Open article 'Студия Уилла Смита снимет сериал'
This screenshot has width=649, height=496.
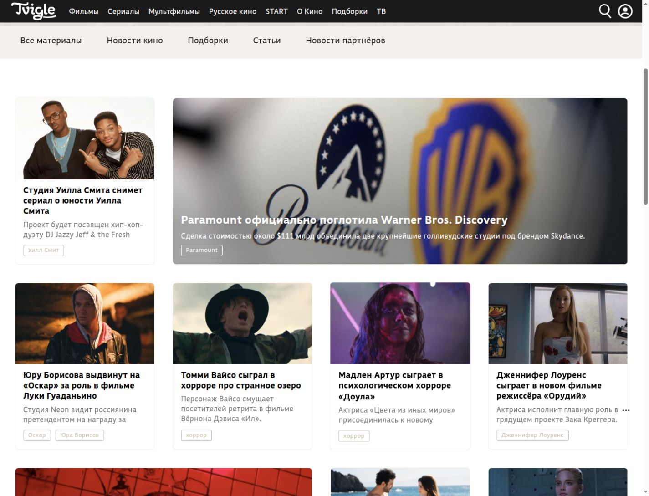pos(83,200)
